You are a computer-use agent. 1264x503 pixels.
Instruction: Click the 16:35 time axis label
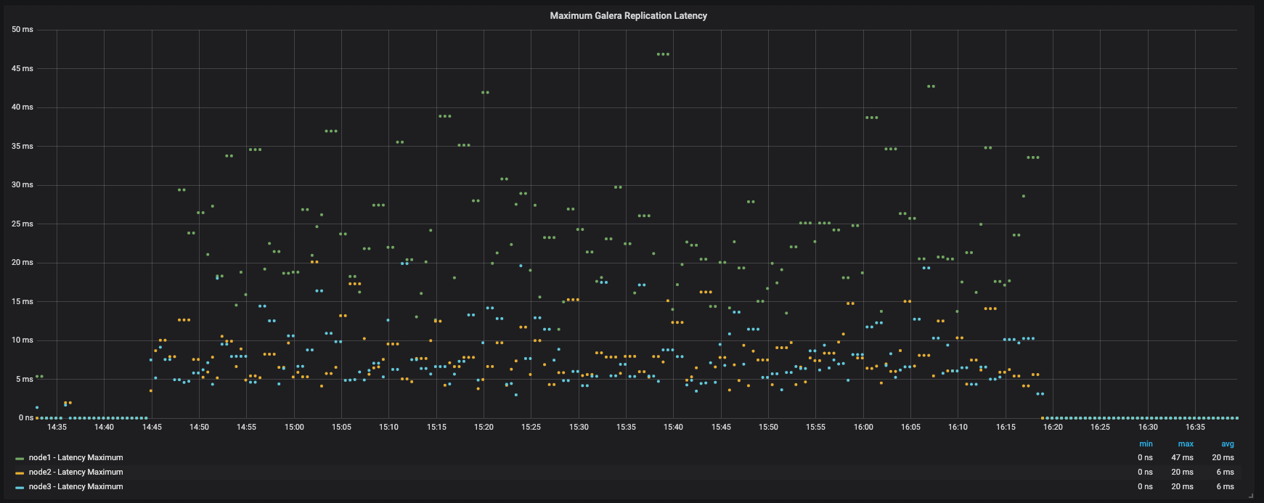point(1195,428)
